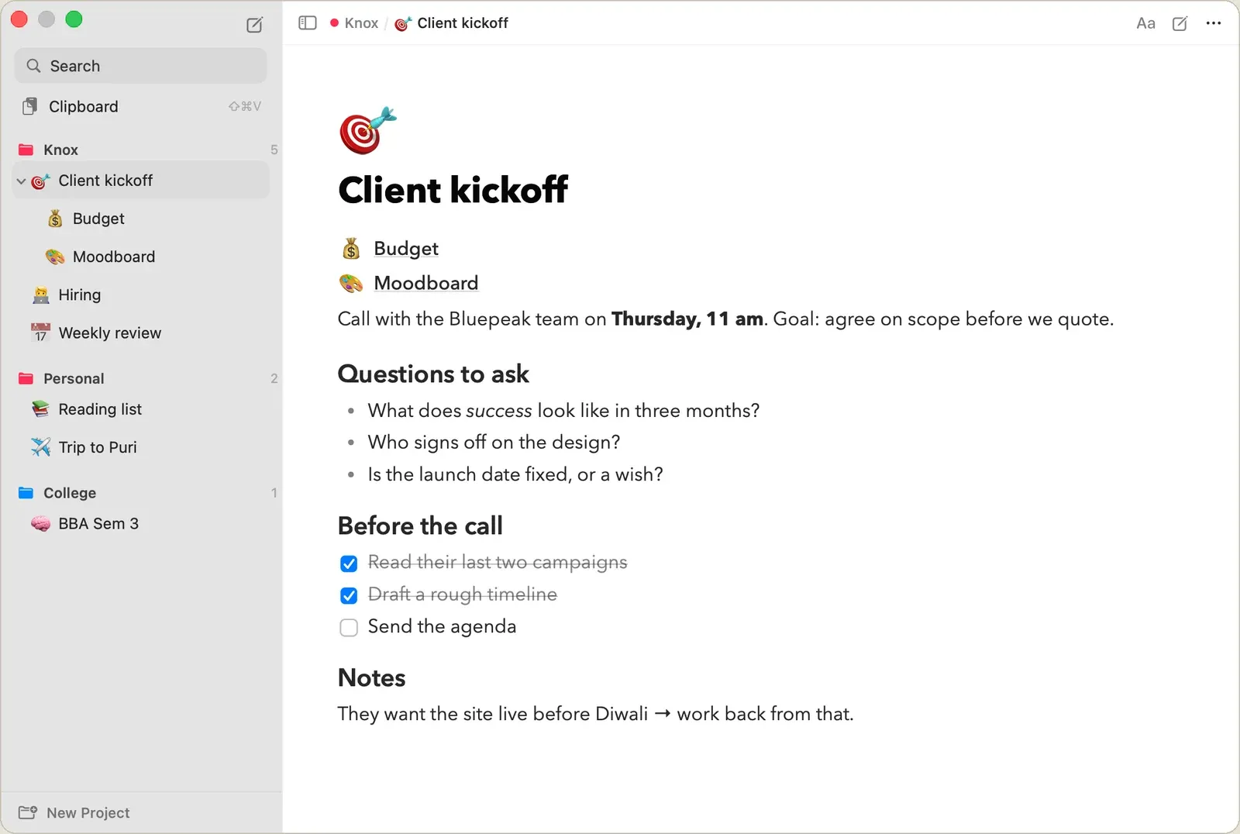Check the 'Send the agenda' checkbox
1240x834 pixels.
tap(349, 627)
